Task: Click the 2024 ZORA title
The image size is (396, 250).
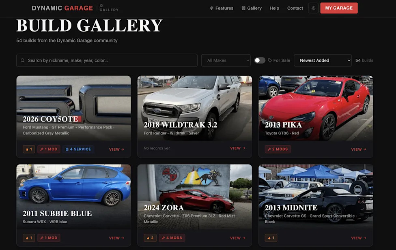Action: coord(164,207)
